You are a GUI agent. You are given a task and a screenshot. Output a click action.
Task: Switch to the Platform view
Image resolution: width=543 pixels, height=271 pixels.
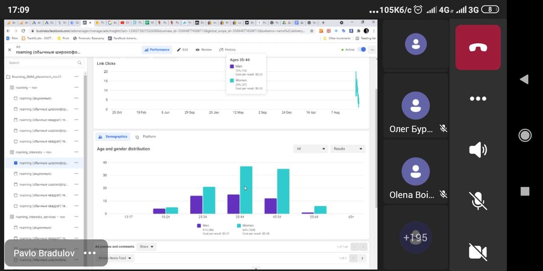[146, 137]
